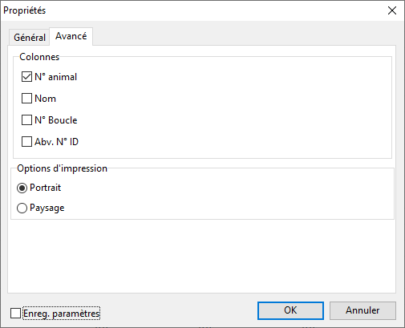This screenshot has height=328, width=405.
Task: Close the Propriétés dialog window
Action: click(392, 10)
